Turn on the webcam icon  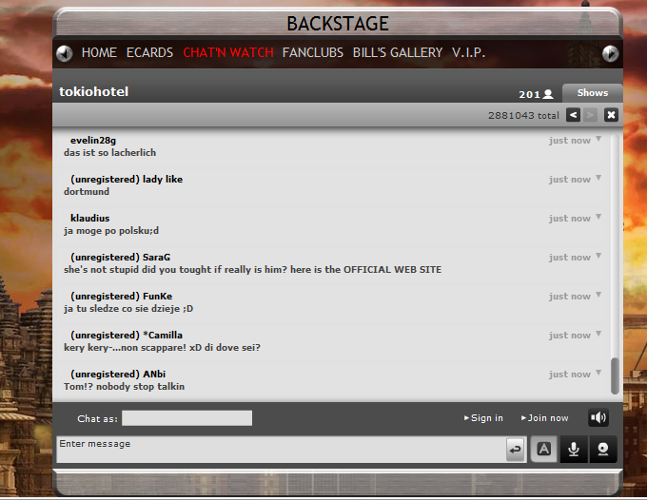(x=603, y=449)
